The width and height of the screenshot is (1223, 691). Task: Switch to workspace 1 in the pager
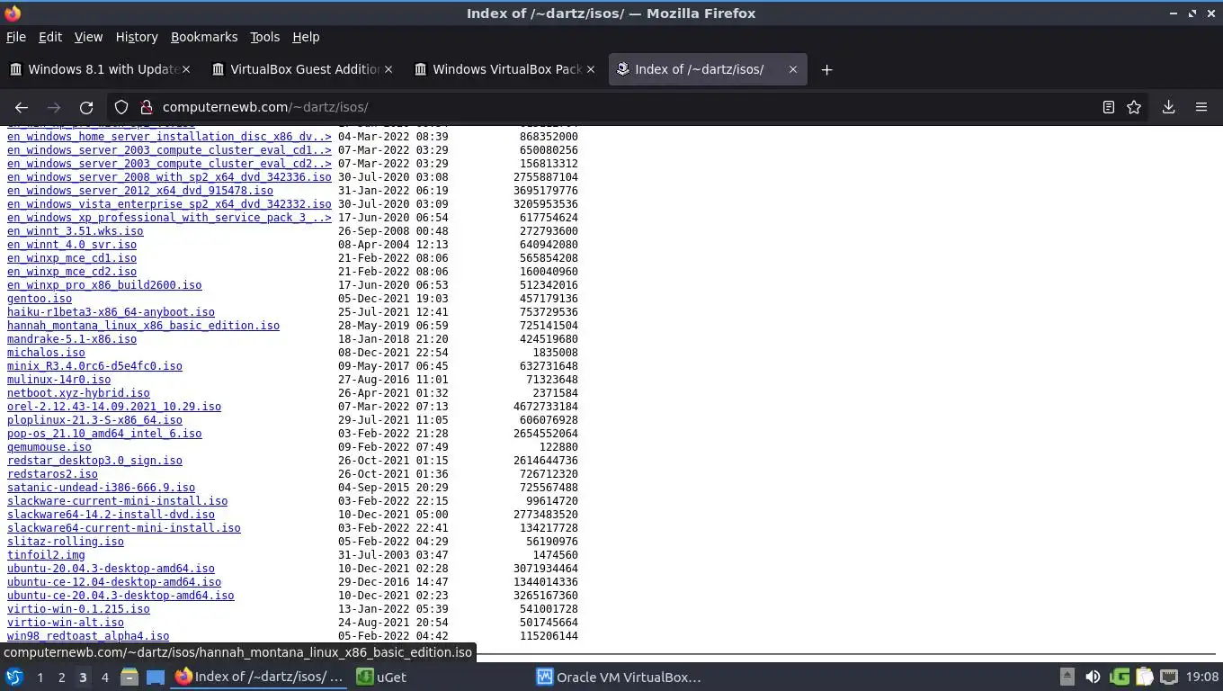coord(40,677)
